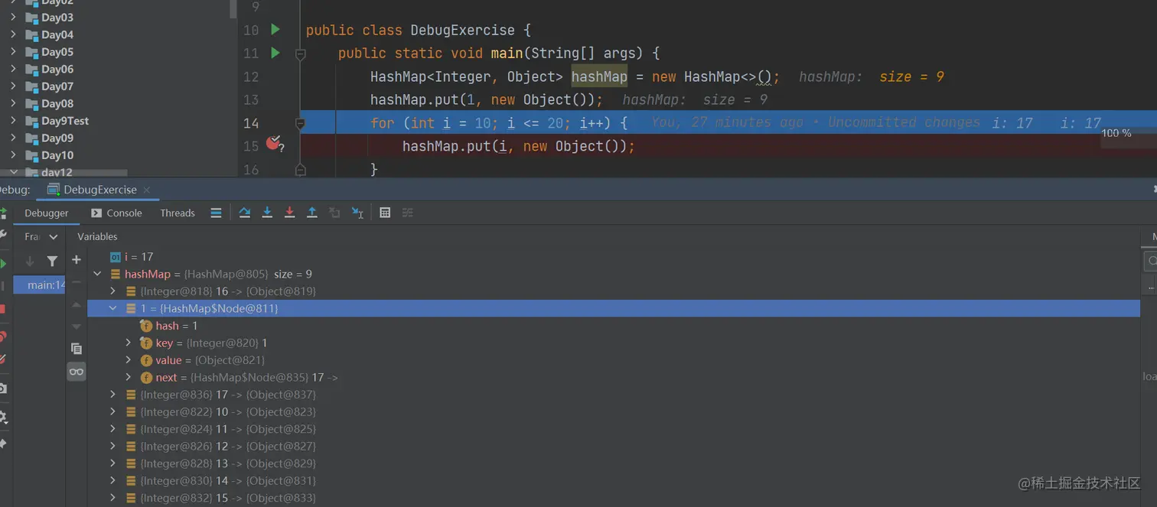
Task: Expand the Integer@818 16 entry
Action: point(112,291)
